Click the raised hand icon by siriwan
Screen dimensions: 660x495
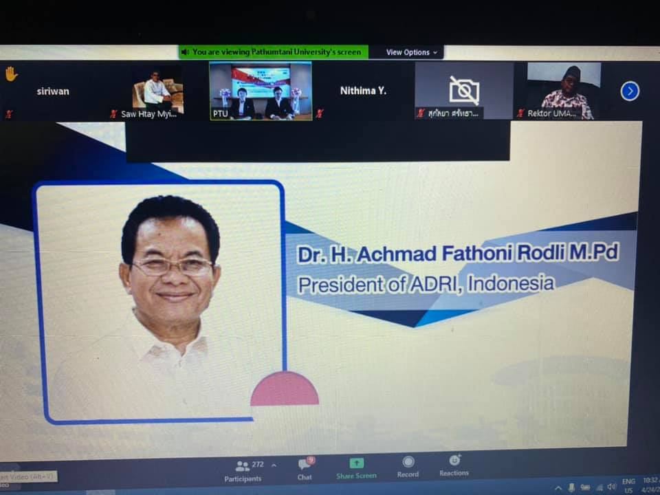click(x=11, y=74)
